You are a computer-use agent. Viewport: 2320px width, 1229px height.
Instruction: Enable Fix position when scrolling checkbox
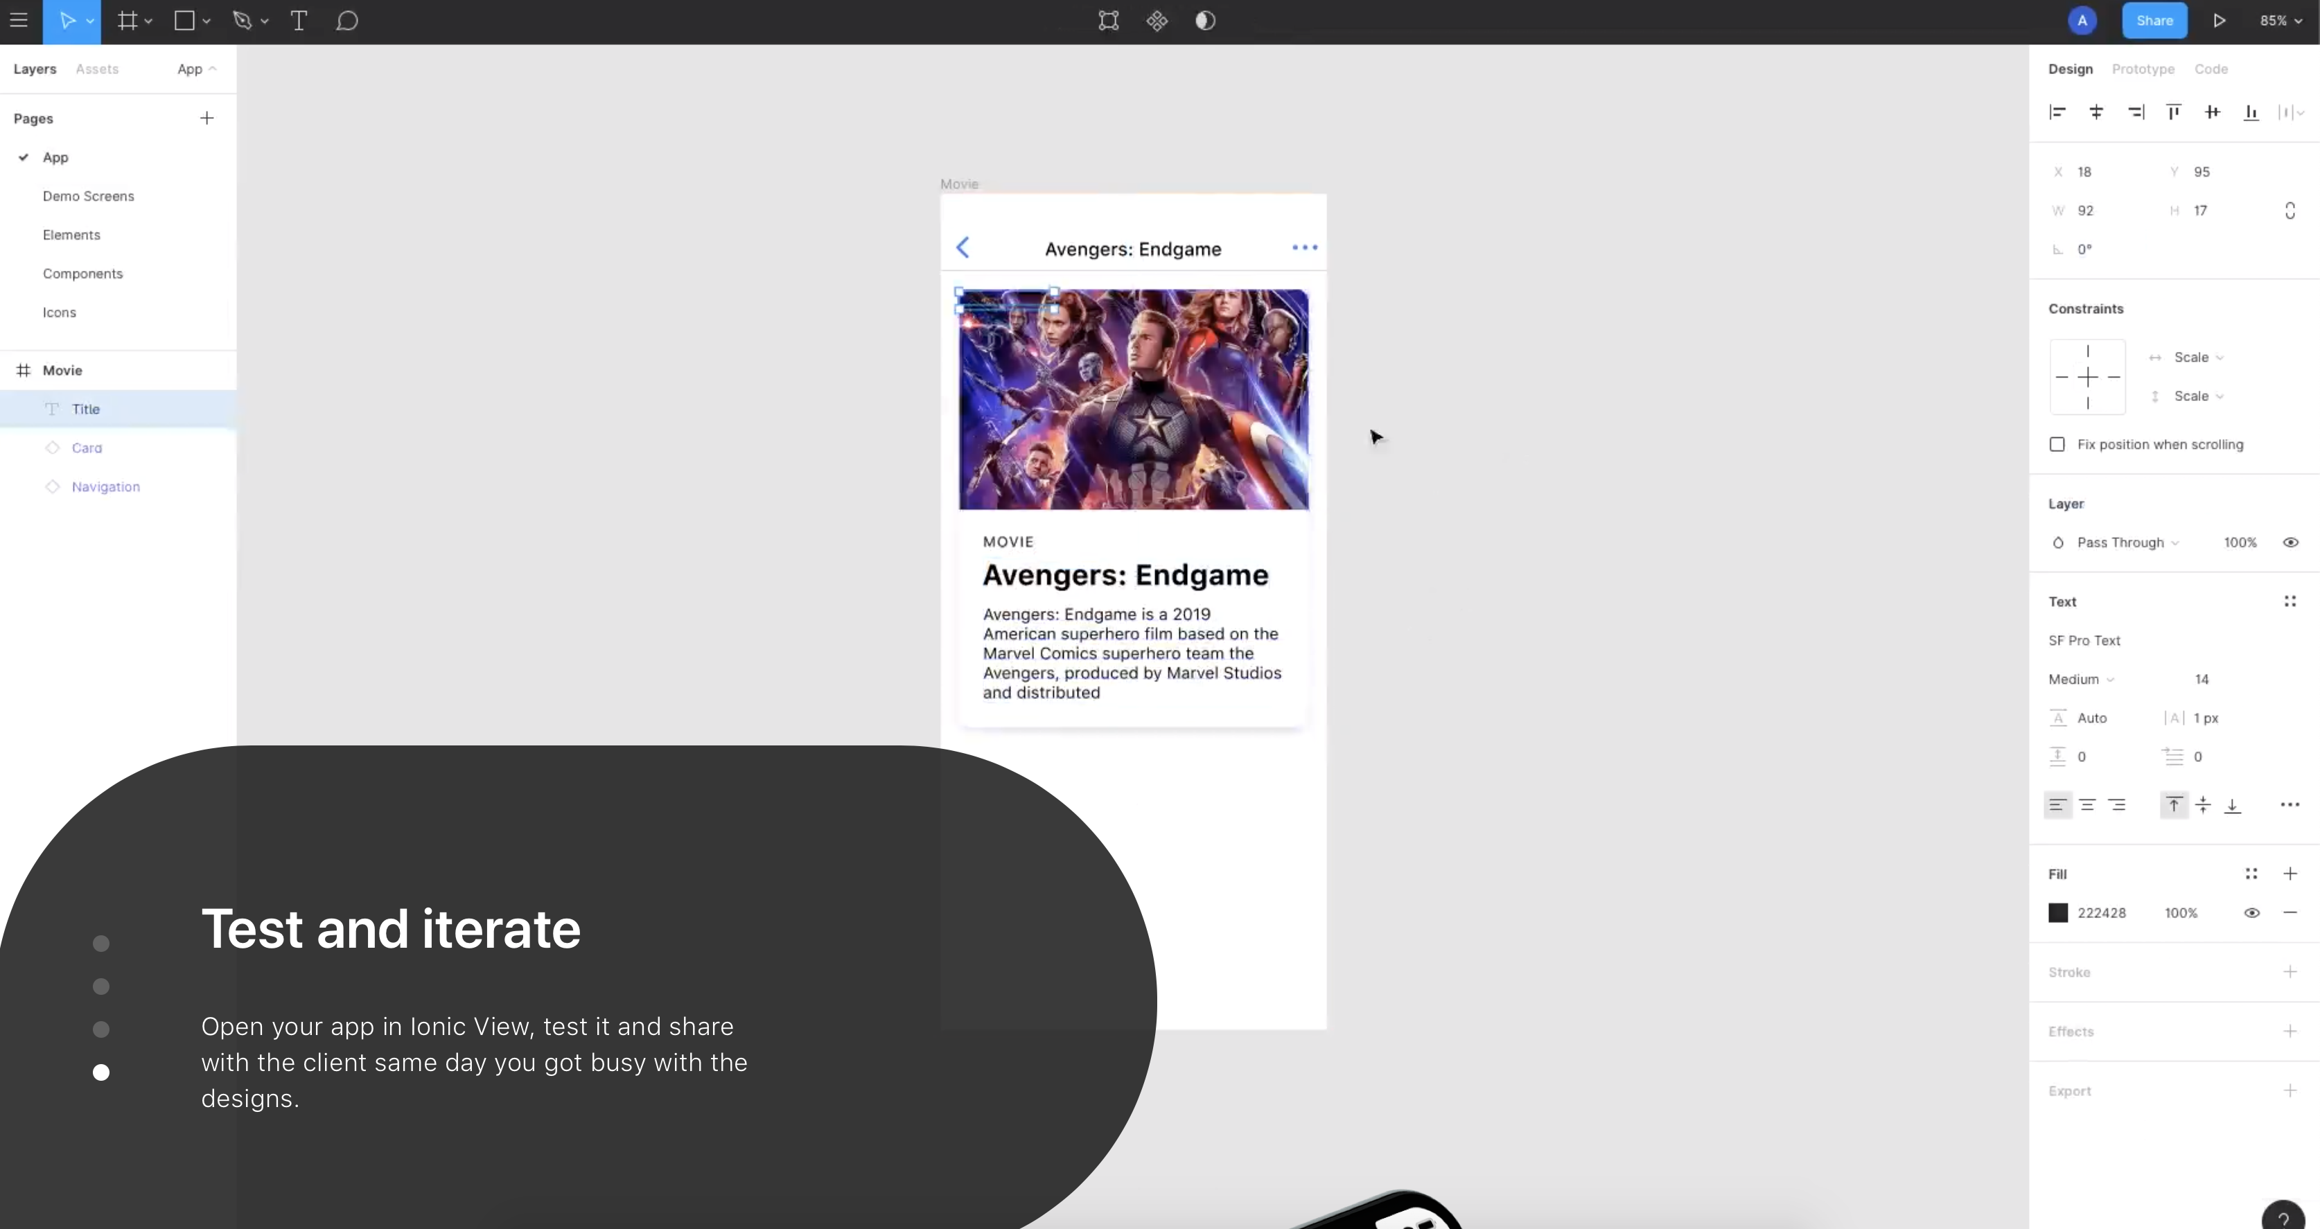(x=2057, y=444)
